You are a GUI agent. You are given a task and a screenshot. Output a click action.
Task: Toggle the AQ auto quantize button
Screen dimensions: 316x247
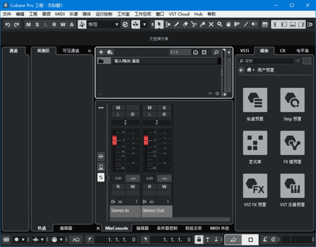click(x=76, y=240)
